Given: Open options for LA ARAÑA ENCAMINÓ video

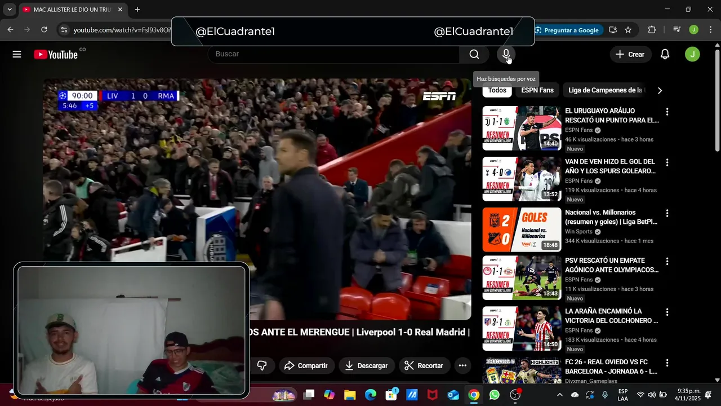Looking at the screenshot, I should [667, 312].
